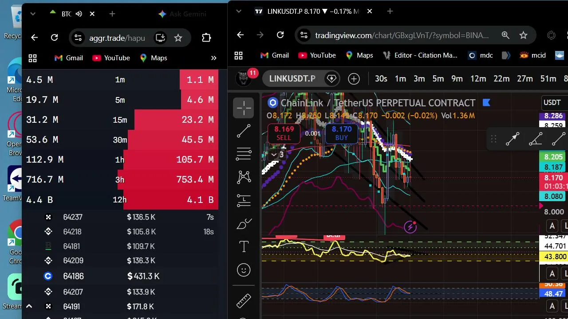
Task: Select the brush drawing tool
Action: [244, 224]
